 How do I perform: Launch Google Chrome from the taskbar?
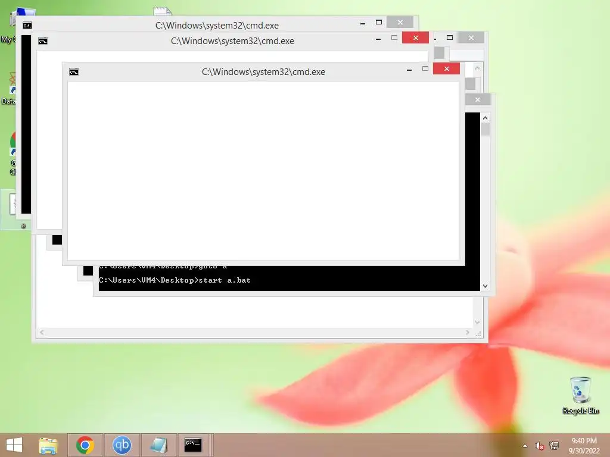coord(85,445)
